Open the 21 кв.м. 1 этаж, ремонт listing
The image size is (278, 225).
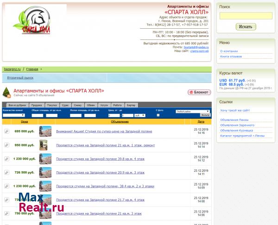coord(106,145)
